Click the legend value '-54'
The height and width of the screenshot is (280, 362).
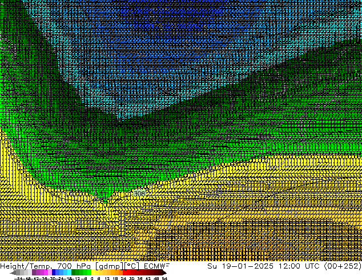[18, 278]
